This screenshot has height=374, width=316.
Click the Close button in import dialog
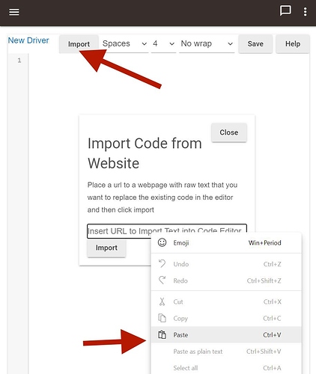coord(229,132)
